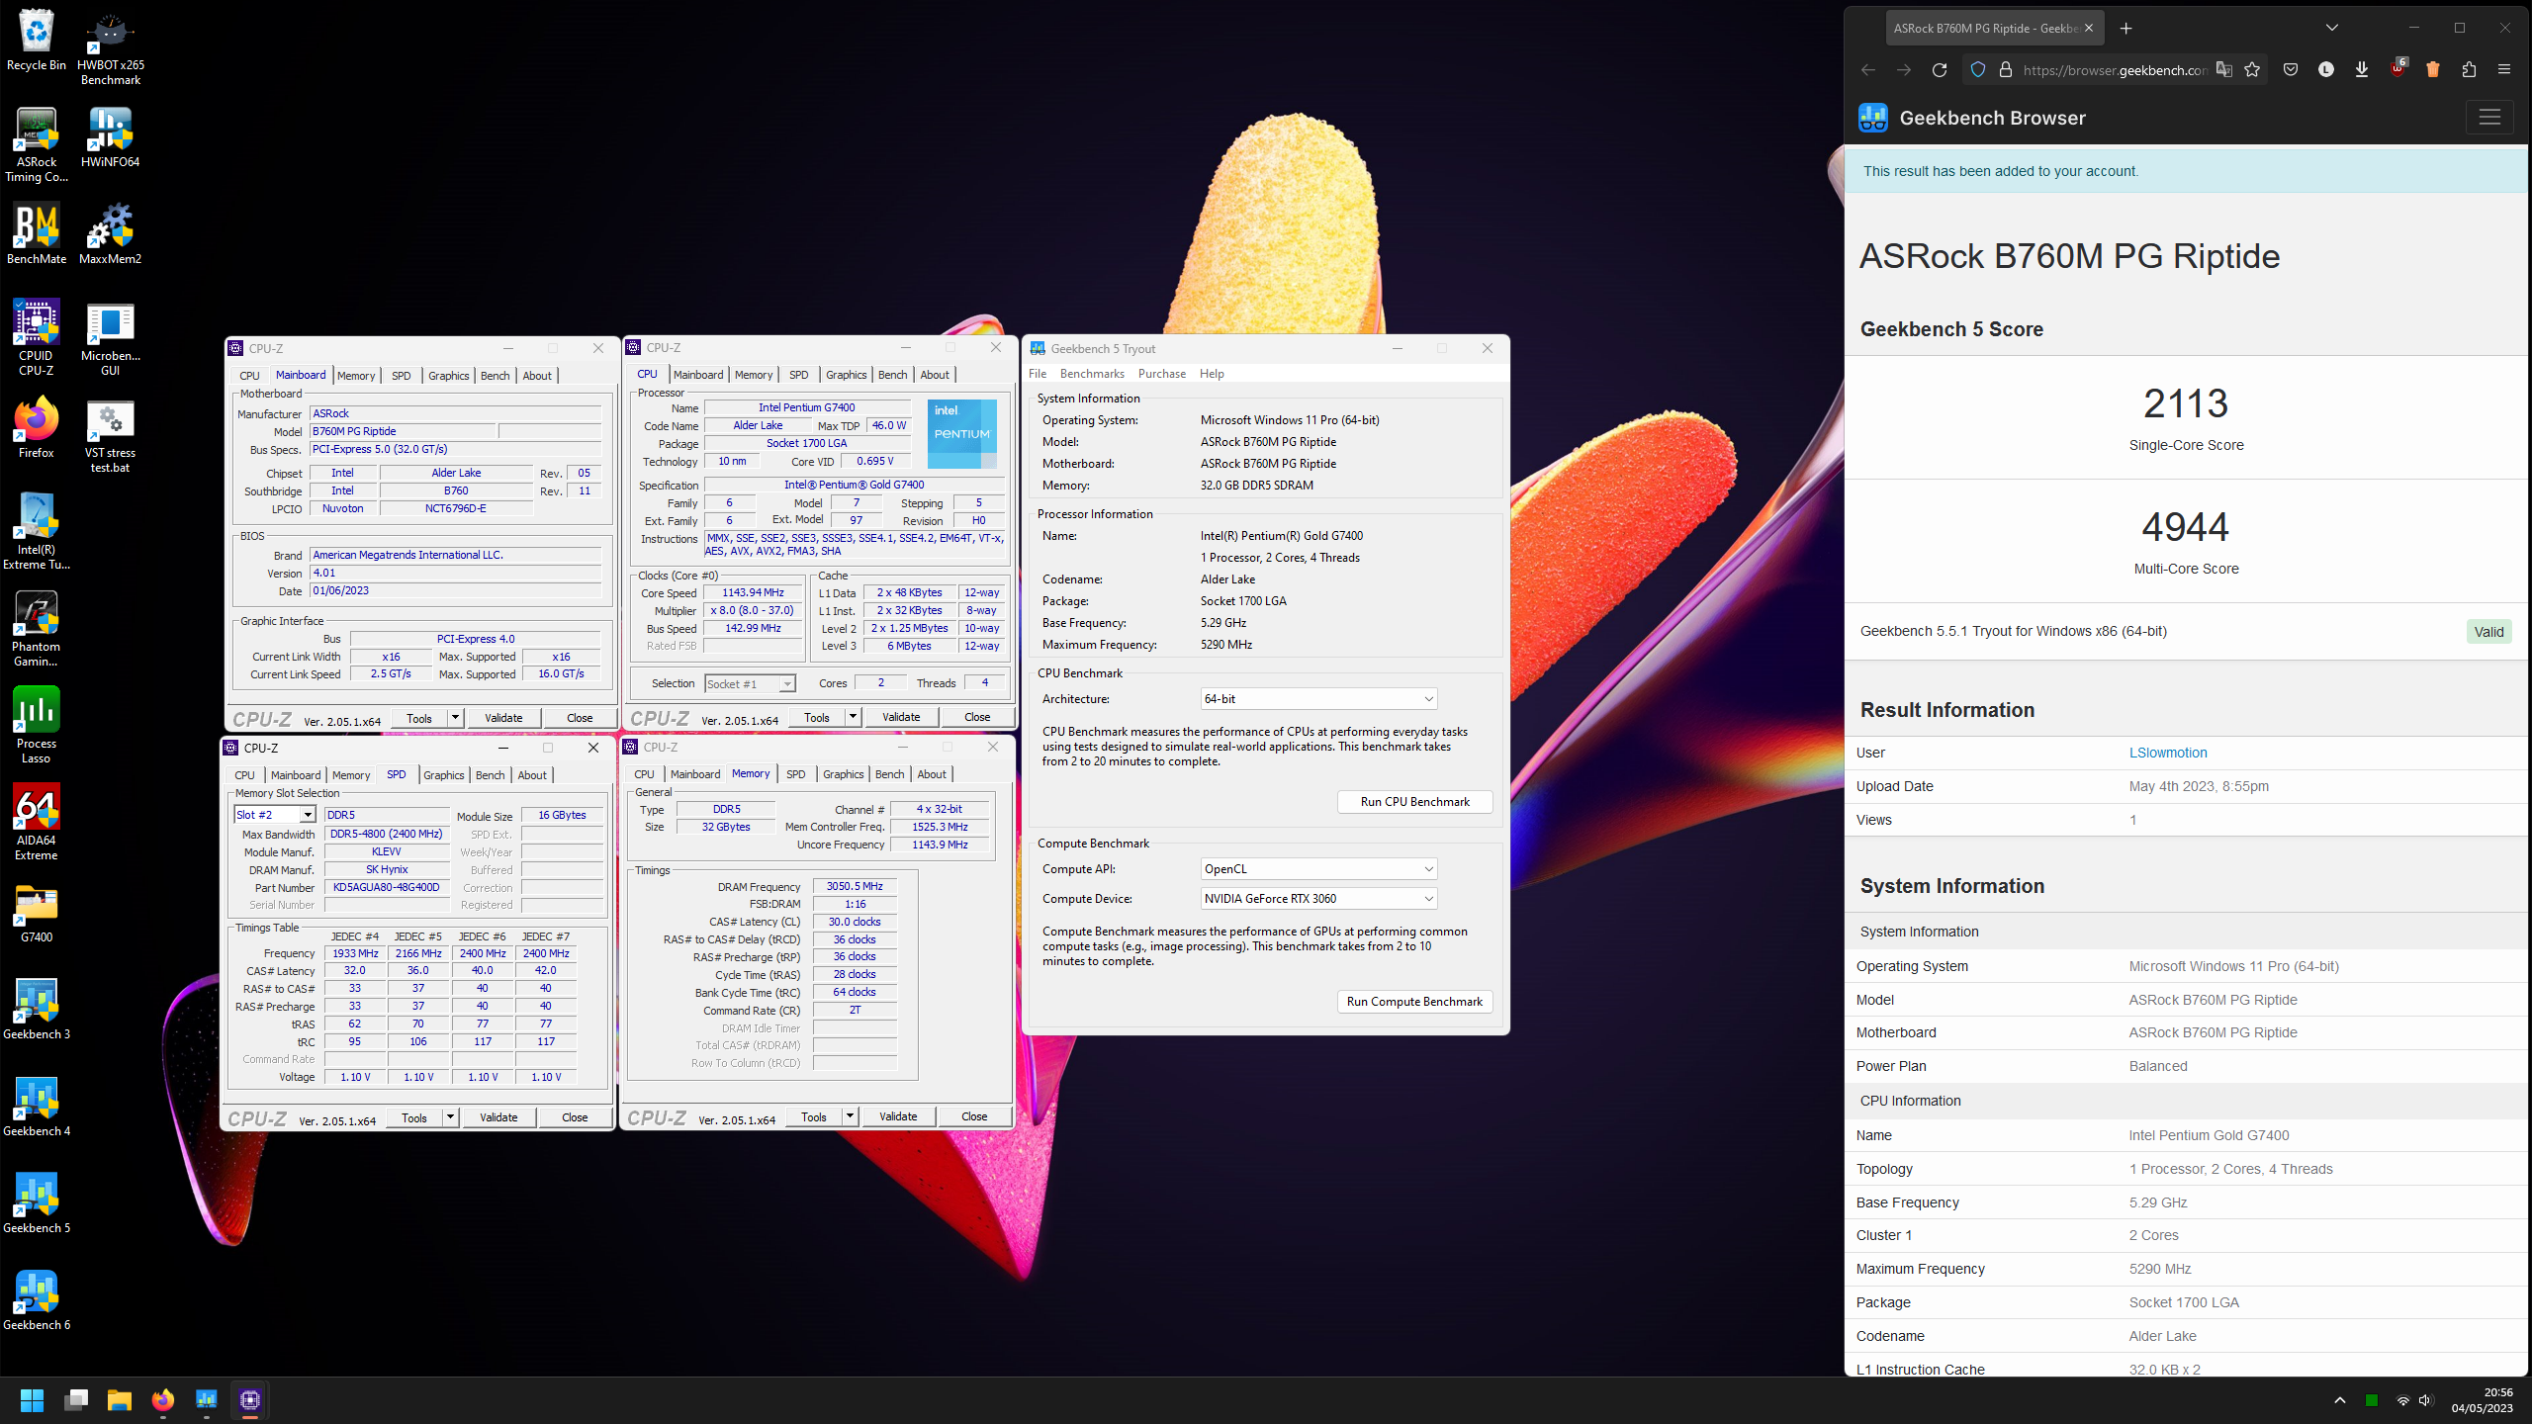Reload the Geekbench Browser page
2532x1424 pixels.
[1940, 70]
